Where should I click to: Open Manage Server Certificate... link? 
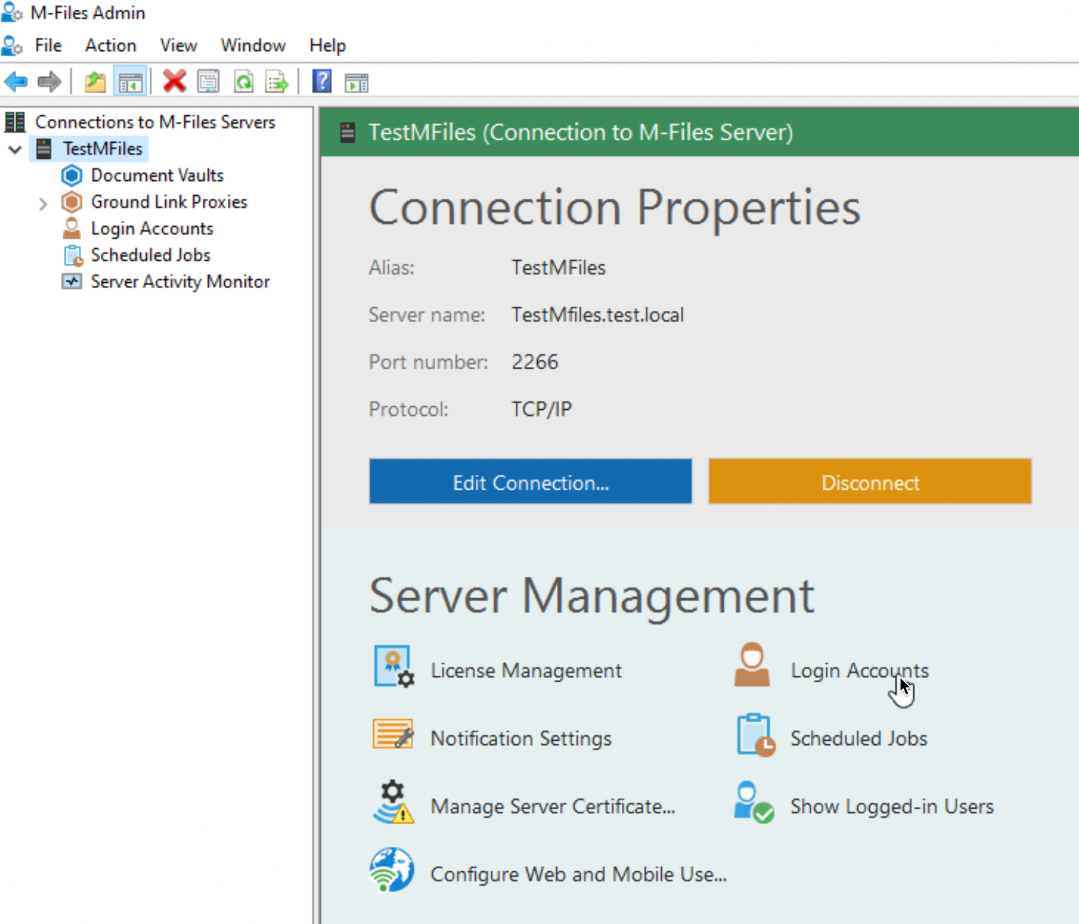[x=553, y=806]
